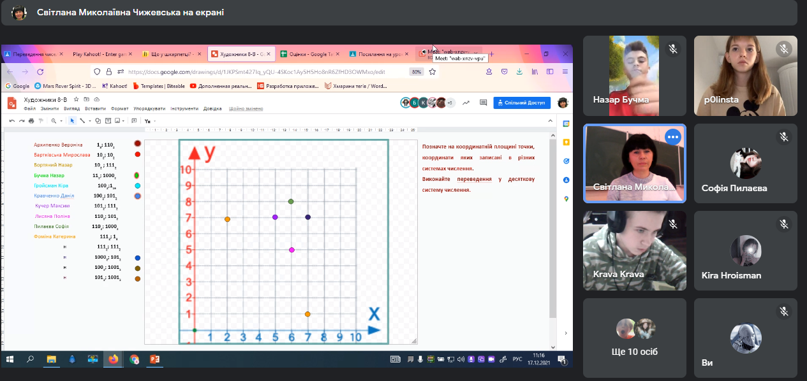Open the Insert image tool
Image resolution: width=807 pixels, height=381 pixels.
pyautogui.click(x=117, y=121)
